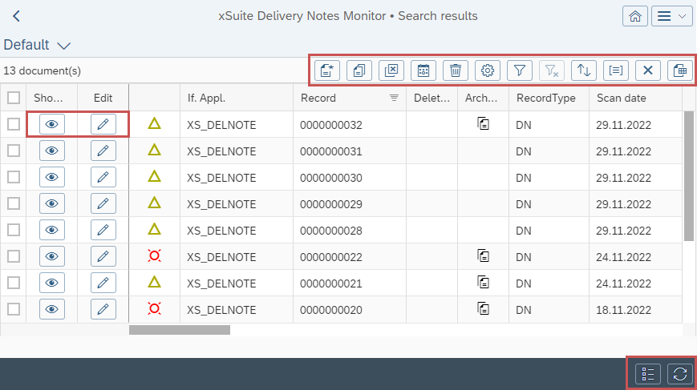Check the box for record 0000000021
The height and width of the screenshot is (390, 697).
click(14, 283)
